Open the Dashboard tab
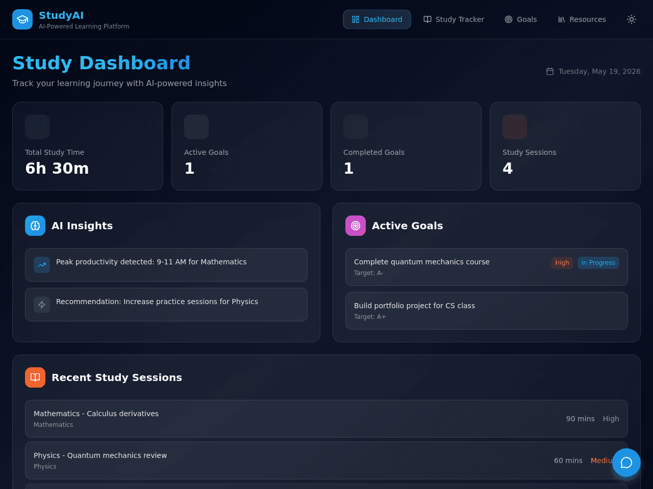653x489 pixels. click(x=377, y=19)
